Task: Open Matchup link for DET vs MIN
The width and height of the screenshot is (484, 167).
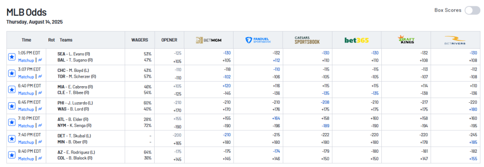Action: (26, 142)
